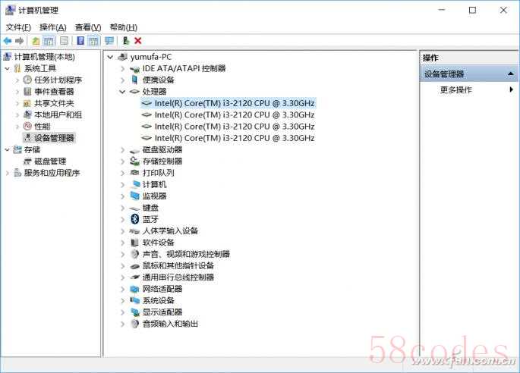520x373 pixels.
Task: Click the 监视器 monitor icon
Action: [x=134, y=196]
